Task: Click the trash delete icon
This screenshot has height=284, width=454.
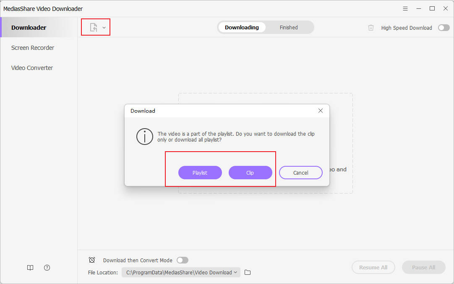Action: point(371,28)
